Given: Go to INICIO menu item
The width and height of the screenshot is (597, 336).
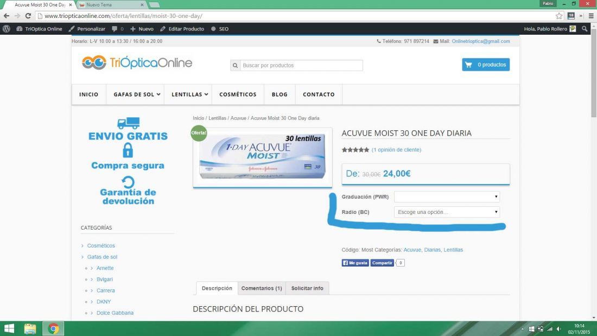Looking at the screenshot, I should [88, 94].
